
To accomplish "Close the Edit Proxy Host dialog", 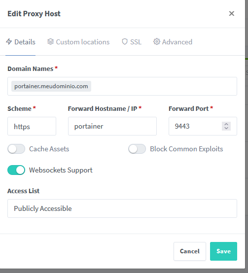I will pos(231,14).
